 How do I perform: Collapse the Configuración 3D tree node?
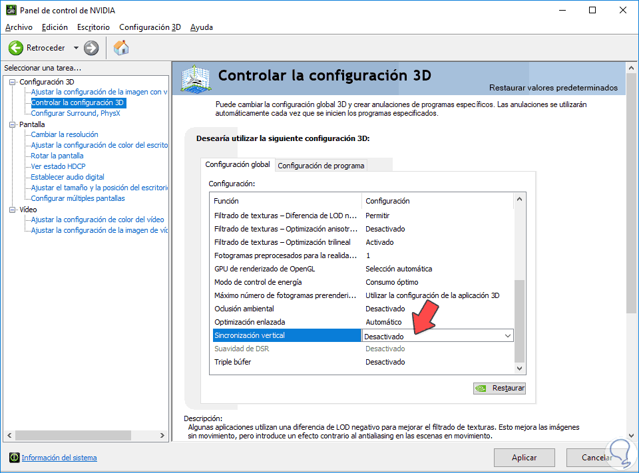13,82
